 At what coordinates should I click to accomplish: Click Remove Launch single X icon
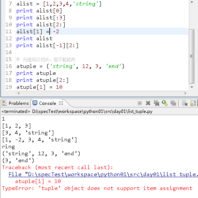click(x=148, y=103)
